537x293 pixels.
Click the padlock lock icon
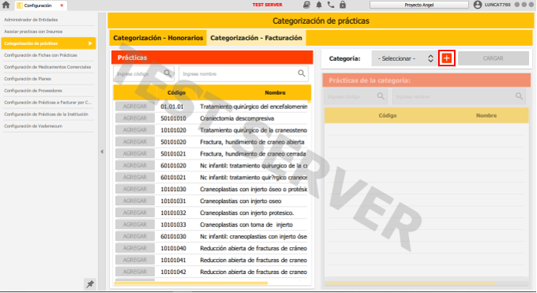[x=342, y=5]
